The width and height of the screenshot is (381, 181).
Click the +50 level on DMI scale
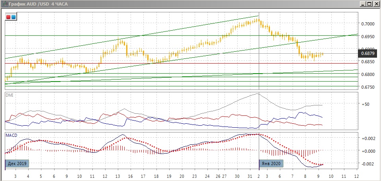365,104
